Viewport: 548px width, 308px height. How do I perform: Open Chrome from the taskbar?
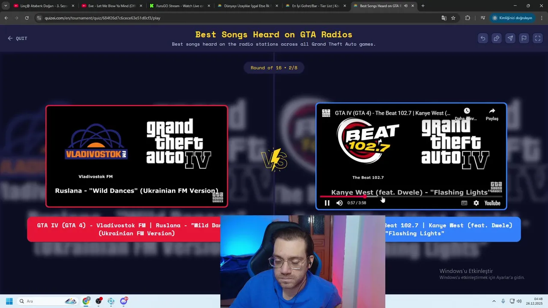[86, 301]
